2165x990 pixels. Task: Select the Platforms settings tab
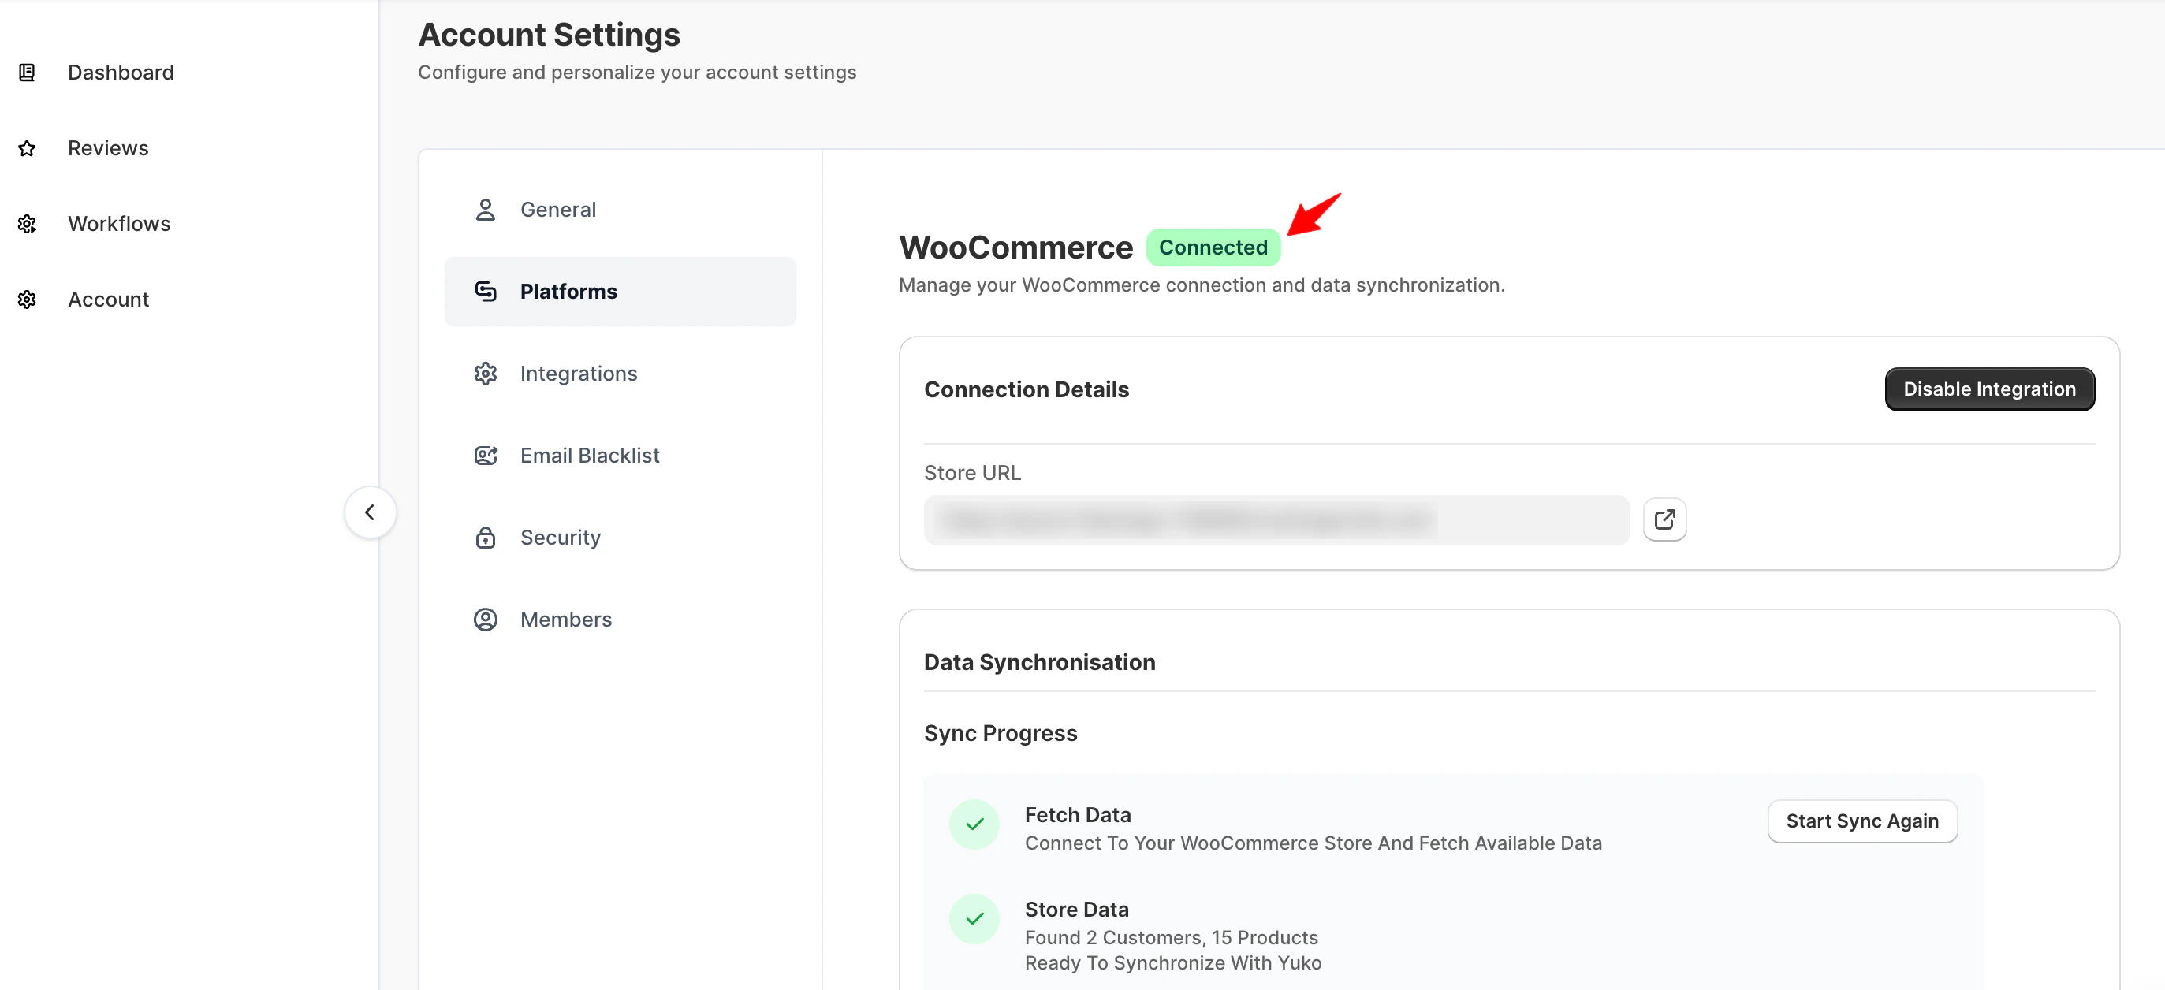[620, 292]
